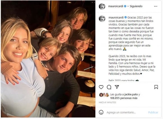Save post with bookmark icon

[x=156, y=87]
